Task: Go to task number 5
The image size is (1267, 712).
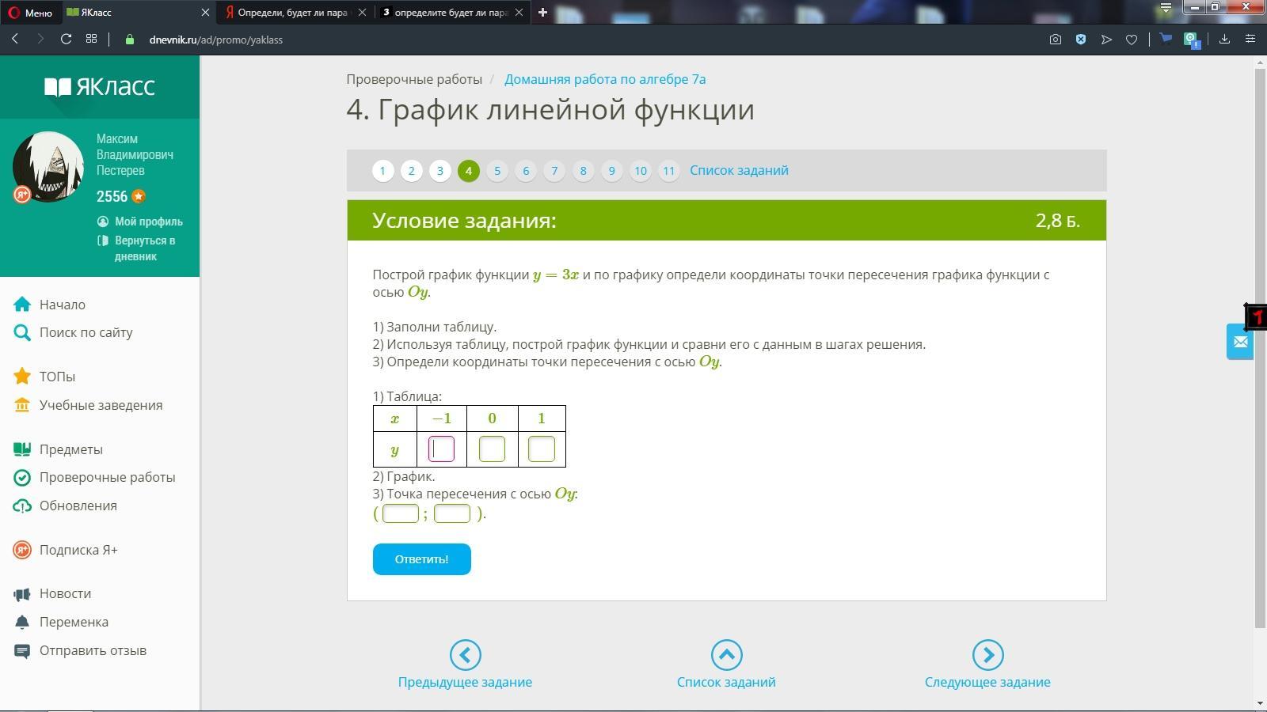Action: coord(497,170)
